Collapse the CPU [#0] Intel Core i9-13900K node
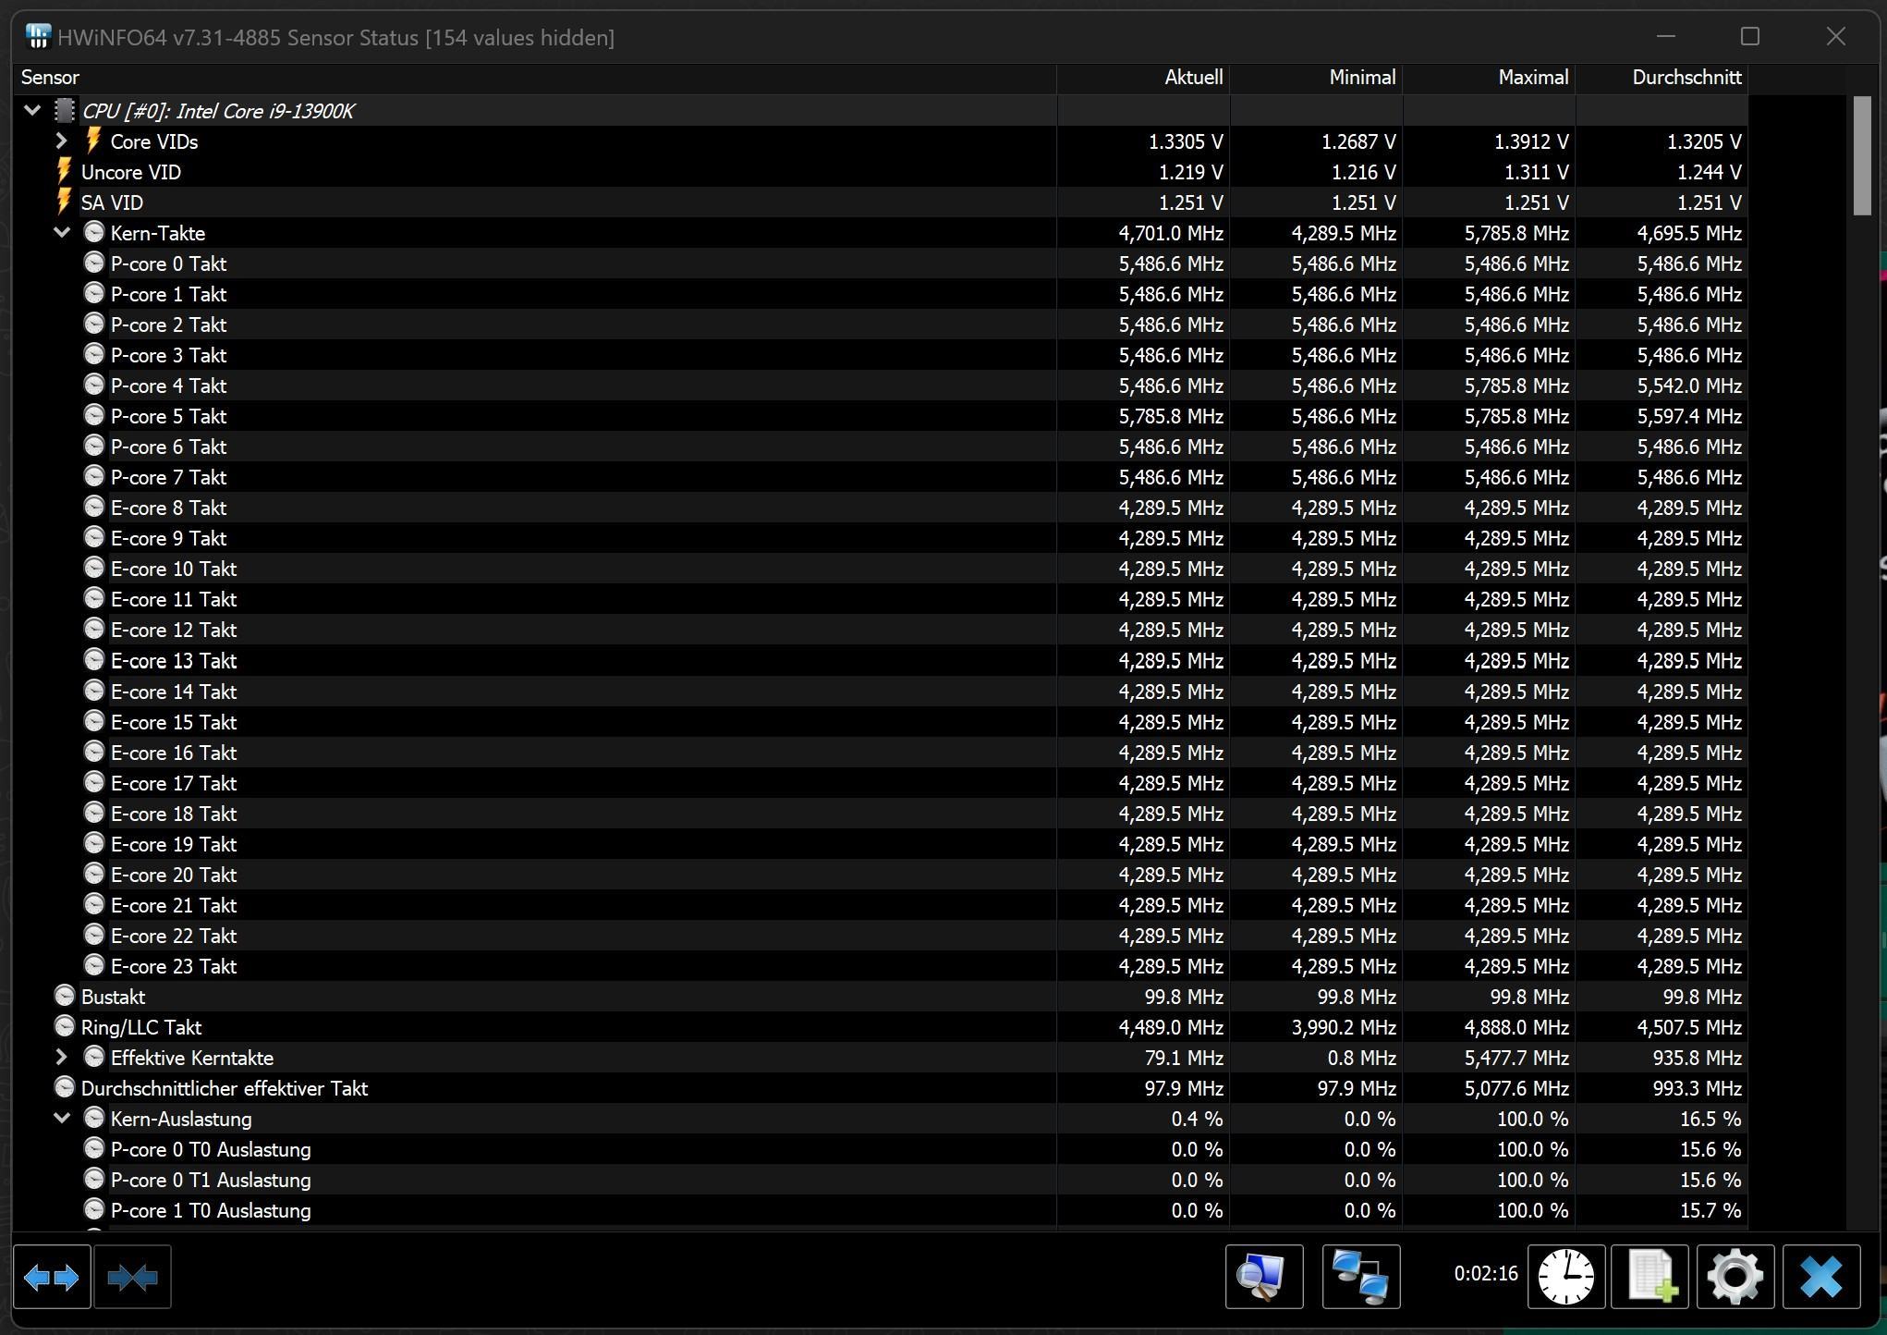This screenshot has height=1335, width=1887. click(x=32, y=111)
